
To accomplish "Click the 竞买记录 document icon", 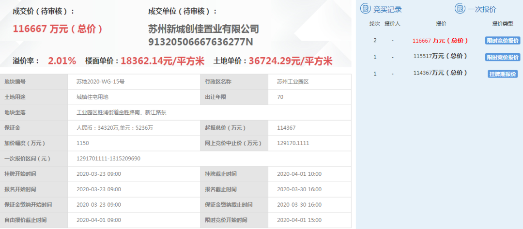I will [x=365, y=9].
